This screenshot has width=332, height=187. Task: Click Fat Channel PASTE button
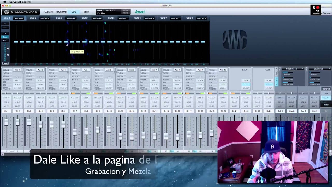pyautogui.click(x=126, y=13)
